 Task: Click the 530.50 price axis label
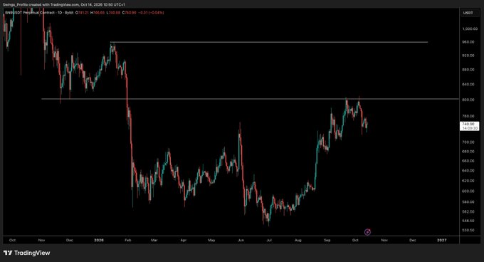[468, 230]
